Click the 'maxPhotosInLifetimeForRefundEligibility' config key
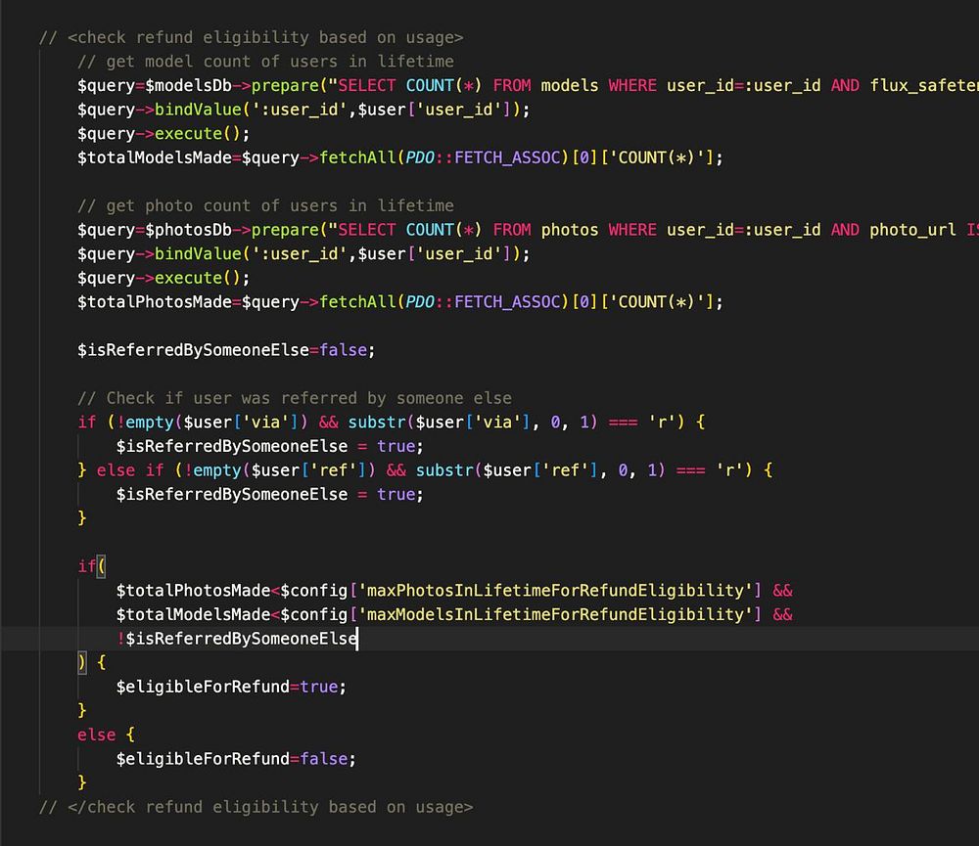 [x=555, y=590]
